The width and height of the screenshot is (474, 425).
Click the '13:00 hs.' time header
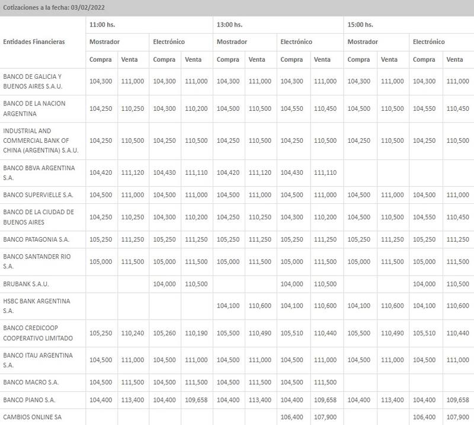[x=229, y=24]
